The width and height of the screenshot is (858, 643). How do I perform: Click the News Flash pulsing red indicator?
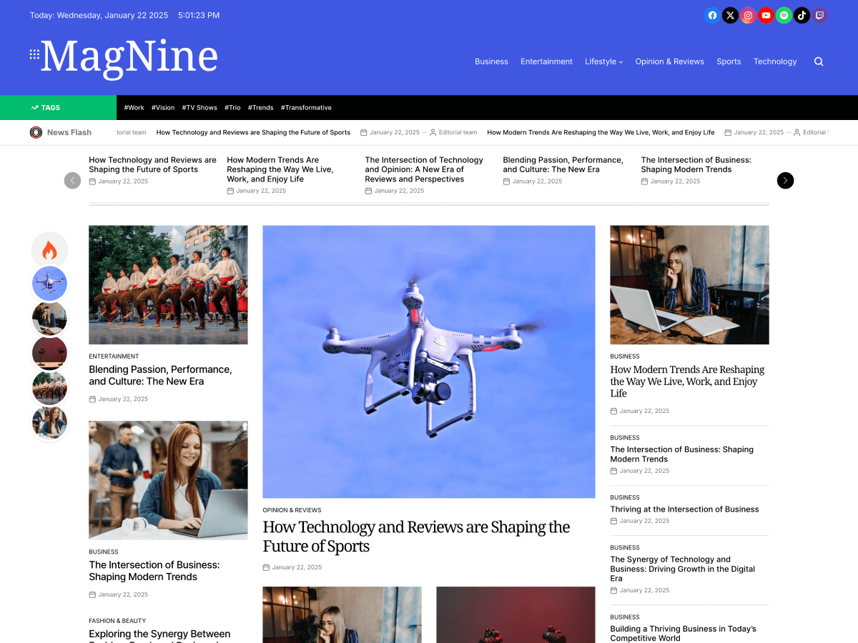[35, 132]
